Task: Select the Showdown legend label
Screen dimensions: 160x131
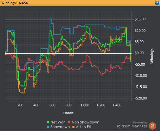Action: pos(60,127)
